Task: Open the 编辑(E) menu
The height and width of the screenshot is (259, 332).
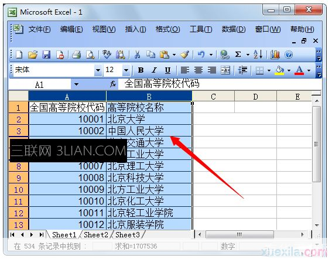Action: [x=71, y=29]
